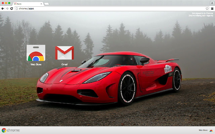
Task: Click the forward navigation arrow
Action: tap(7, 9)
